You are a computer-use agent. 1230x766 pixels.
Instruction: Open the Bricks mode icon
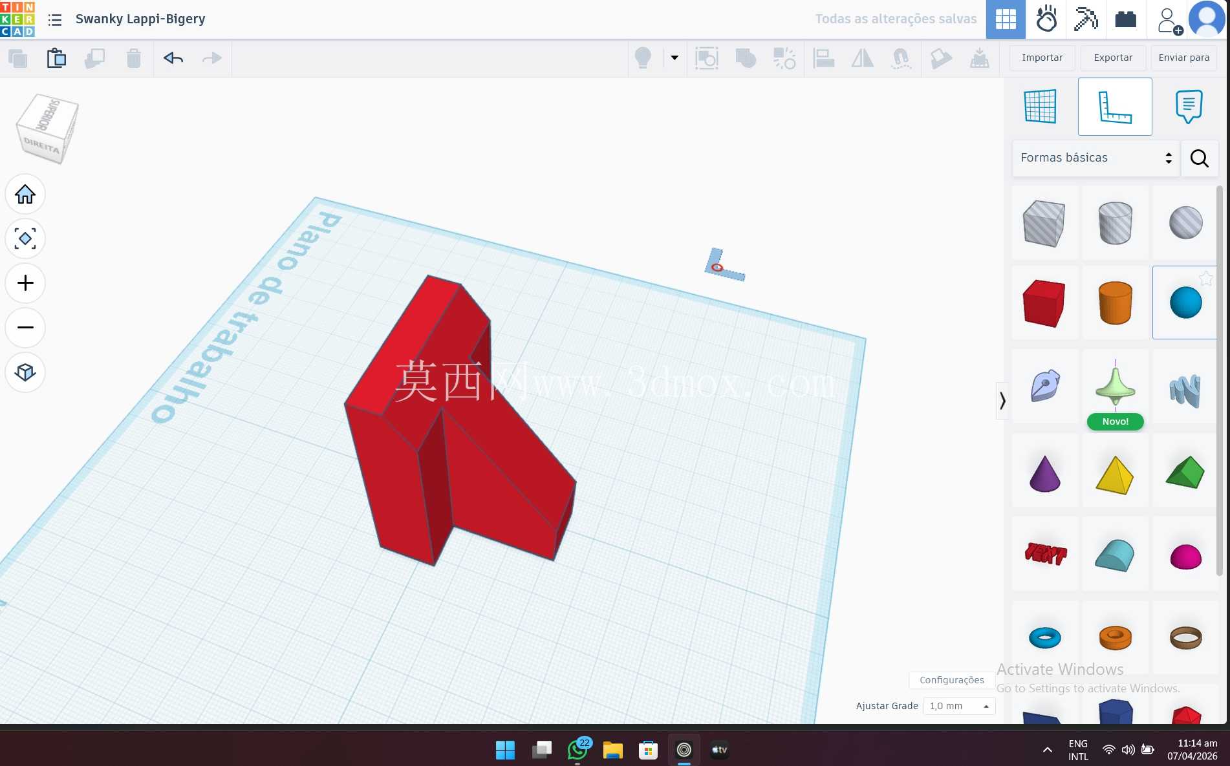(x=1126, y=19)
